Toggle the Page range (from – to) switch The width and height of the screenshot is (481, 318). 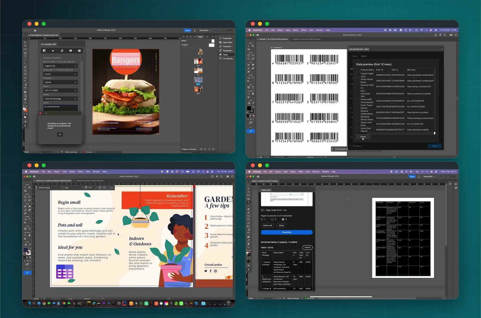pos(263,210)
